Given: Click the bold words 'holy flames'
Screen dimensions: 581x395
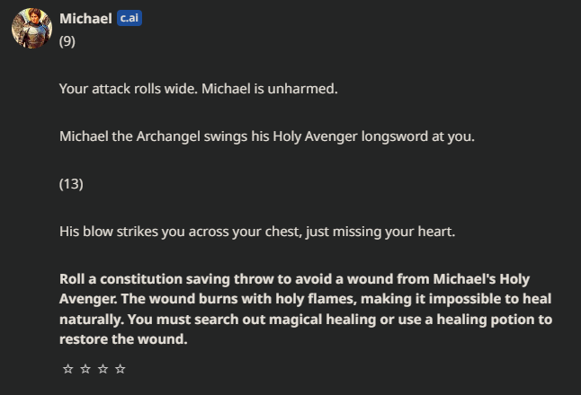Looking at the screenshot, I should (x=317, y=299).
